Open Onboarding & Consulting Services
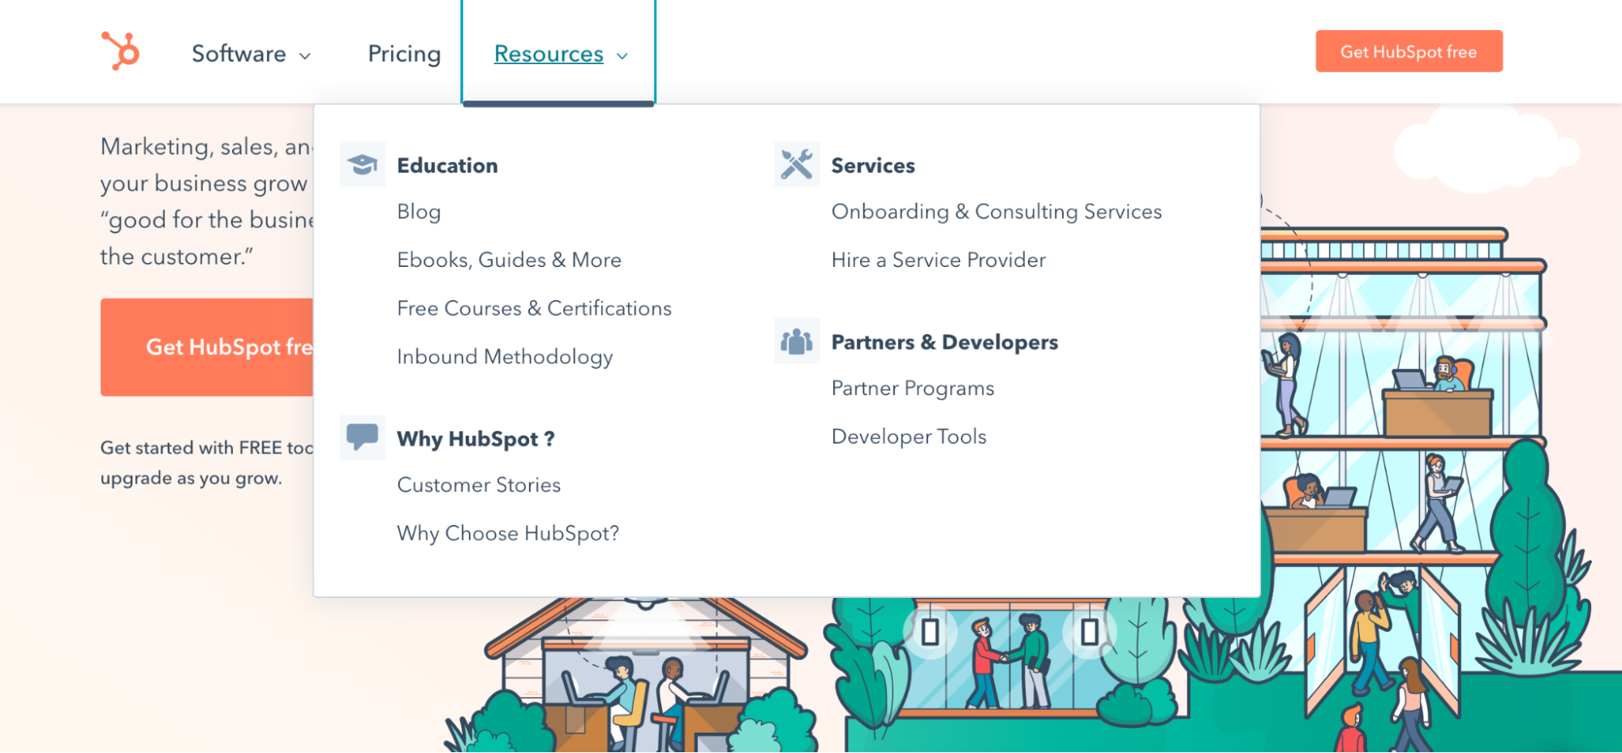 [996, 212]
